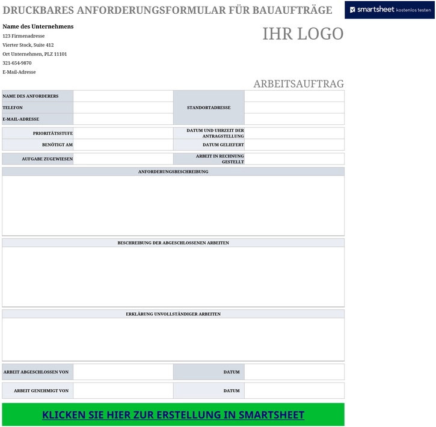Select the 'E-Mail-Adresse' line under company phone
The width and height of the screenshot is (436, 427).
[19, 72]
